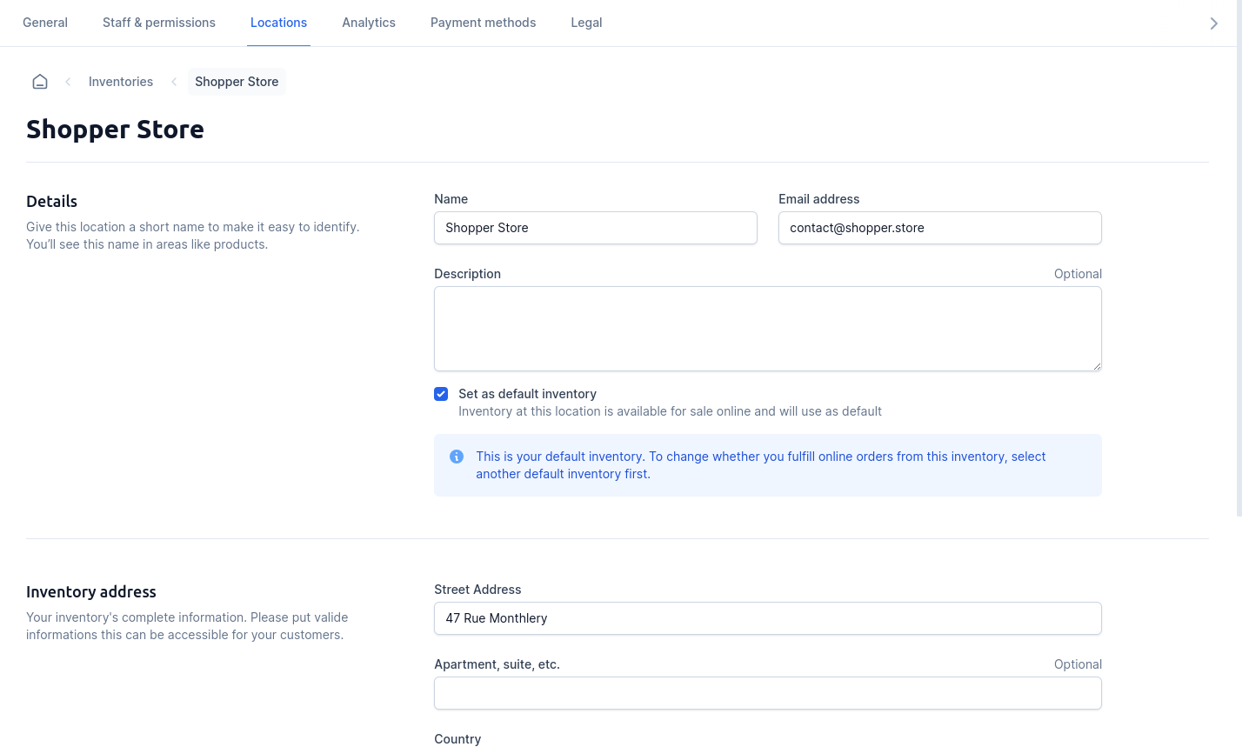Switch to Staff & permissions tab
1242x747 pixels.
[159, 23]
